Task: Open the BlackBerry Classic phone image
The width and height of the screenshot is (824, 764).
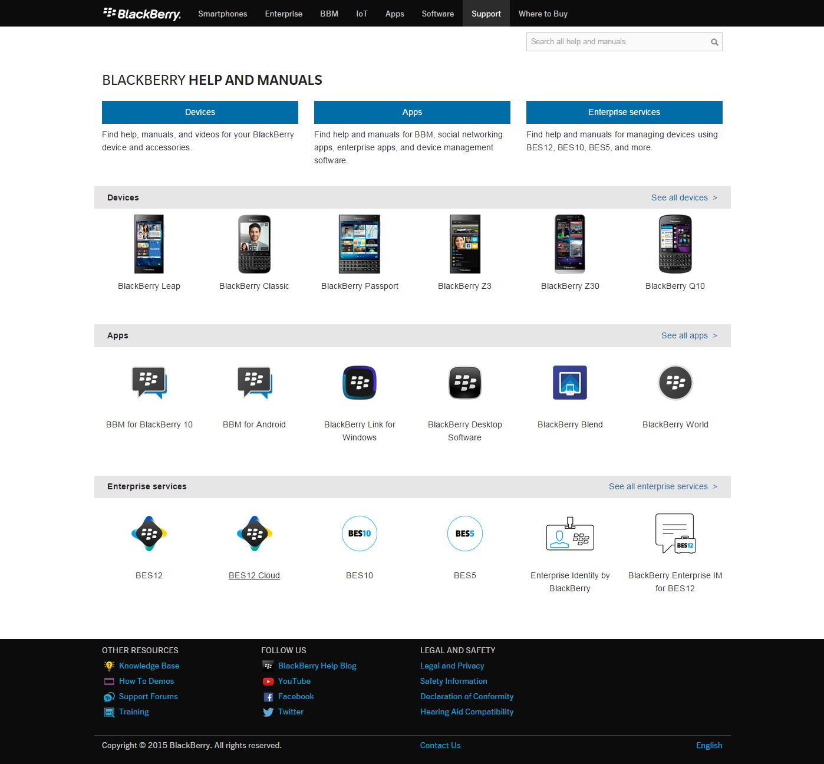Action: (255, 244)
